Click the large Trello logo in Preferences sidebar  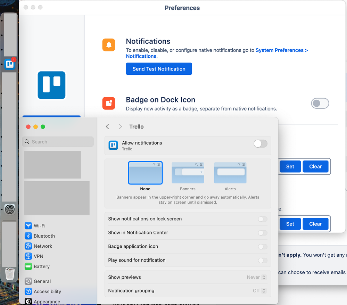coord(51,85)
